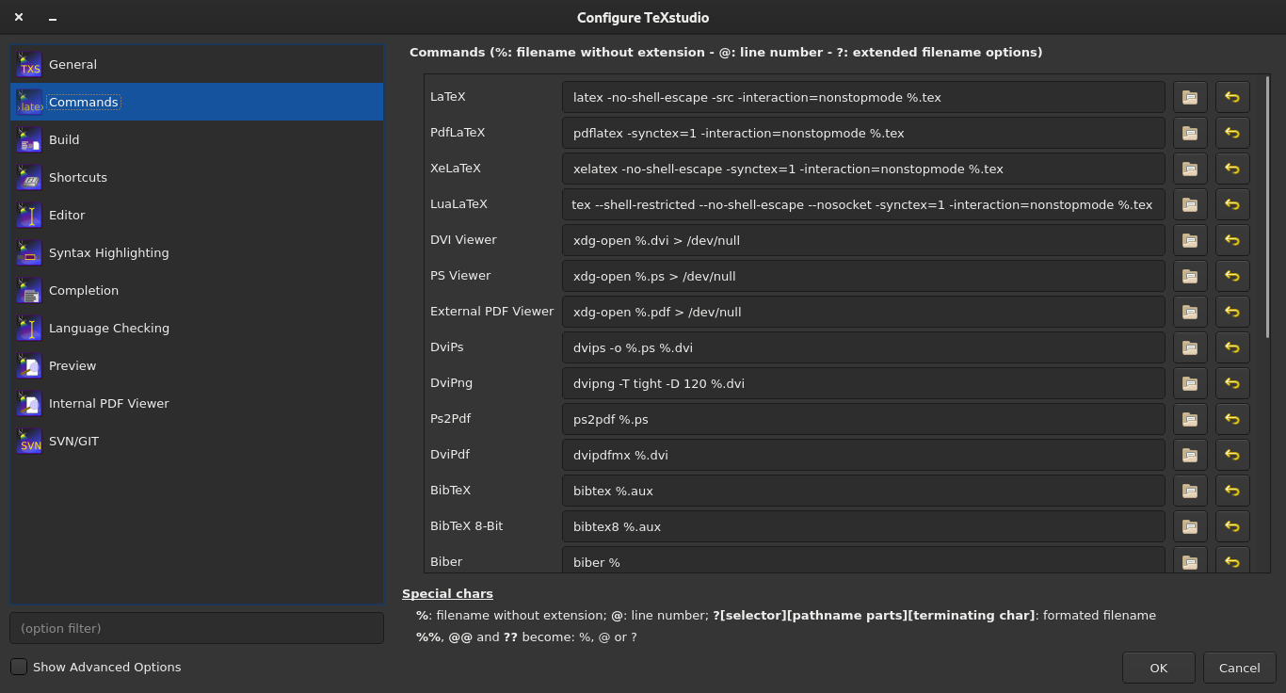The image size is (1286, 693).
Task: Browse for the Ps2Pdf command executable
Action: pos(1190,419)
